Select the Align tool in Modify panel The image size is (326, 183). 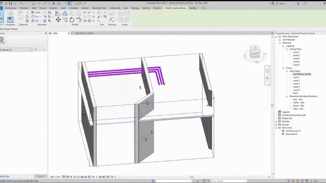pyautogui.click(x=58, y=14)
